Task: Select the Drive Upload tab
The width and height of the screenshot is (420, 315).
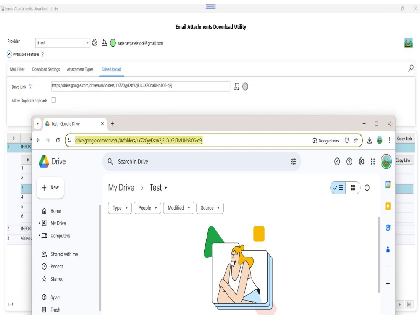Action: [x=111, y=69]
